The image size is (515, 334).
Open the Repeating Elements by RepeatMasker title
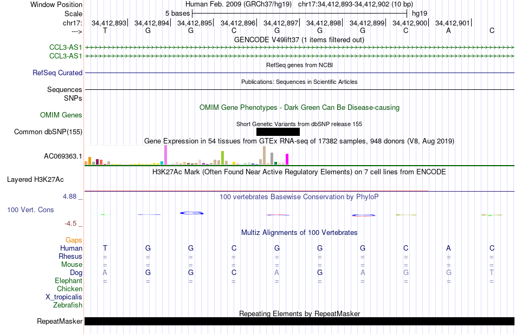point(299,313)
